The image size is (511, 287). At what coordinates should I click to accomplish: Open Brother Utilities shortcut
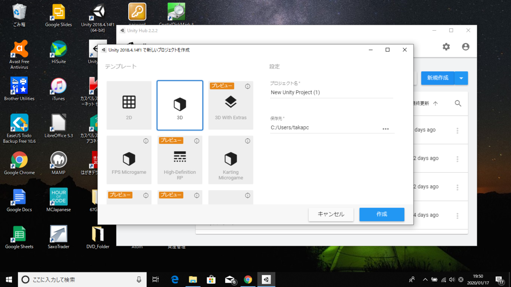point(19,90)
